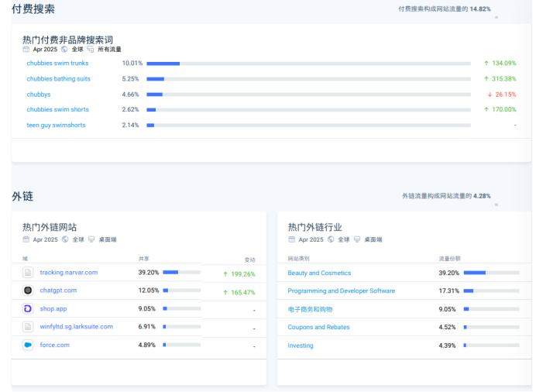Viewport: 536px width, 392px height.
Task: Click calendar icon in paid search keywords card
Action: click(x=26, y=49)
